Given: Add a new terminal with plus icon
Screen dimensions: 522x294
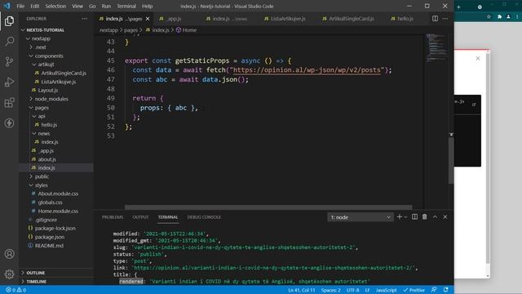Looking at the screenshot, I should [x=399, y=217].
